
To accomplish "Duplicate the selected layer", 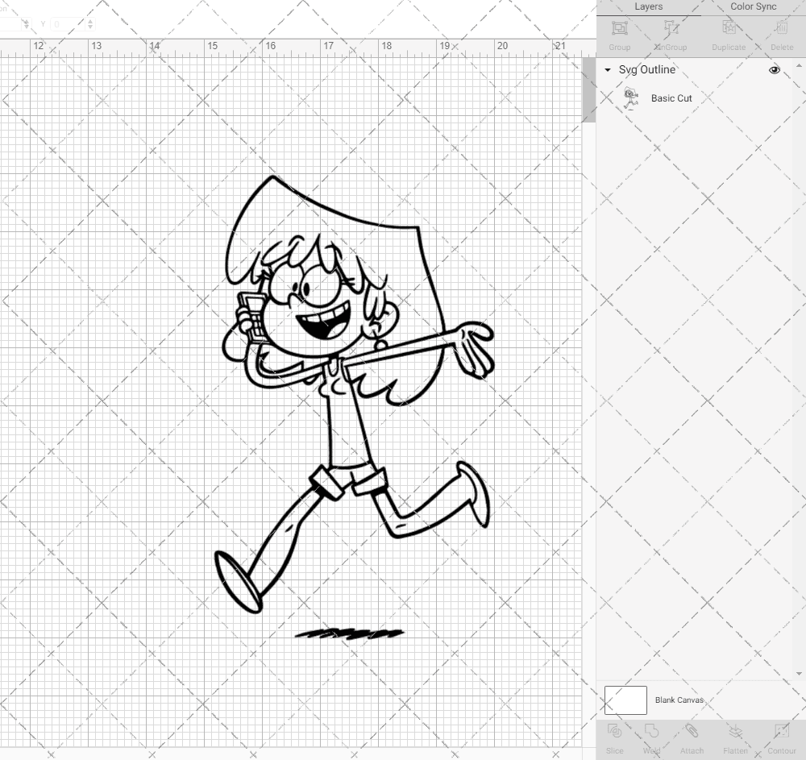I will [728, 29].
